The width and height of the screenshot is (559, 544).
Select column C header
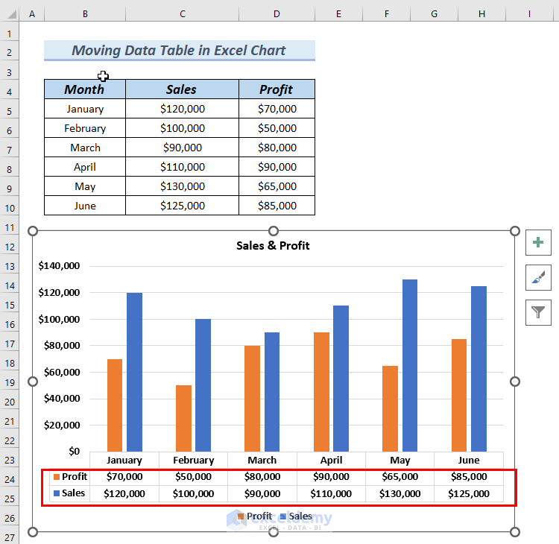(182, 13)
